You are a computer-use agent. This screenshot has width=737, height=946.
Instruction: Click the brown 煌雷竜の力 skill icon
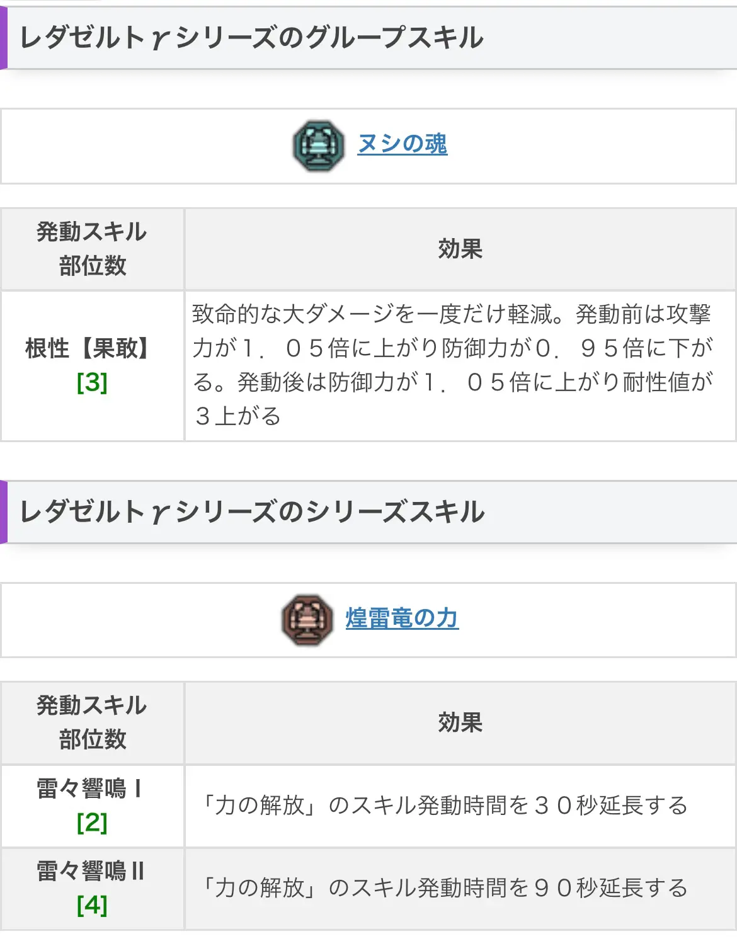point(307,620)
